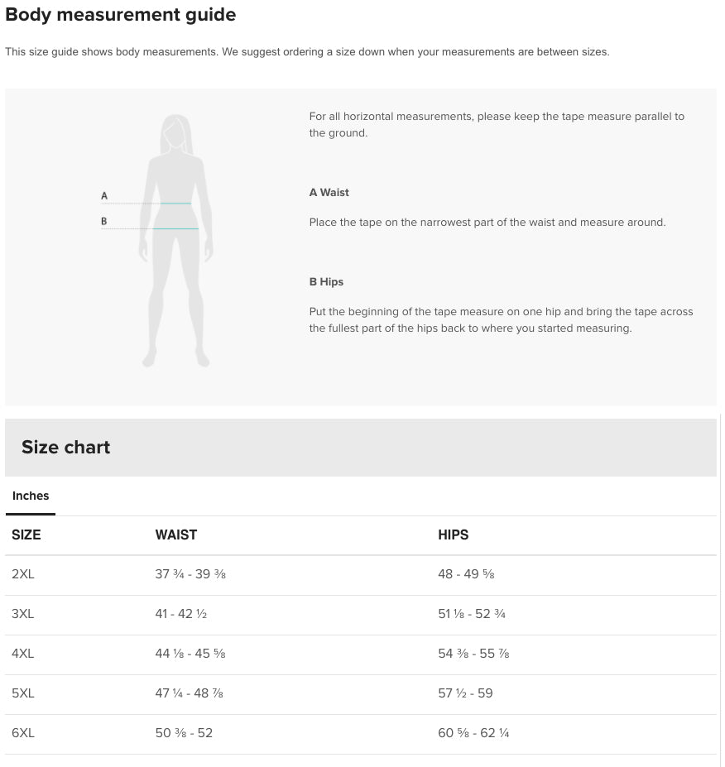This screenshot has height=767, width=725.
Task: Select the 4XL size row label
Action: [x=23, y=654]
